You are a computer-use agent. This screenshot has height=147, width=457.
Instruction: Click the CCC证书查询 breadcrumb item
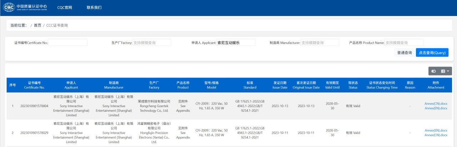pyautogui.click(x=57, y=26)
